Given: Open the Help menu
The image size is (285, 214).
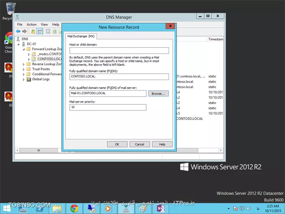Looking at the screenshot, I should point(55,24).
